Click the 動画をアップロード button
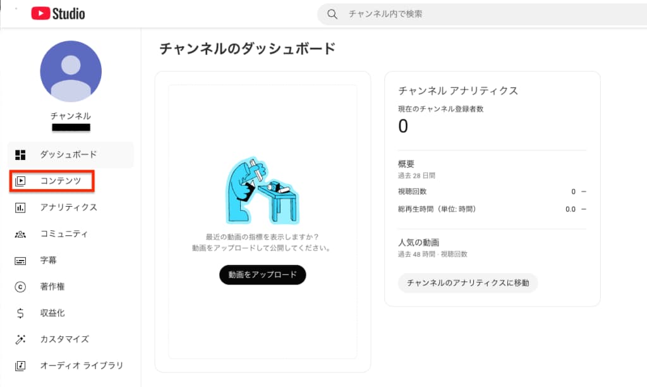 pos(262,274)
